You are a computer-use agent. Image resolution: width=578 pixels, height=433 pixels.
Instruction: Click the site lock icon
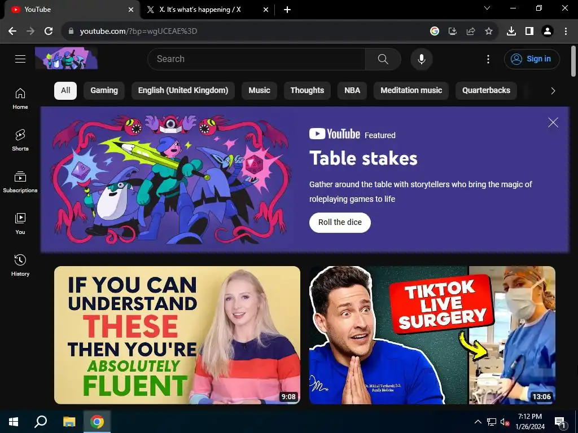click(71, 32)
